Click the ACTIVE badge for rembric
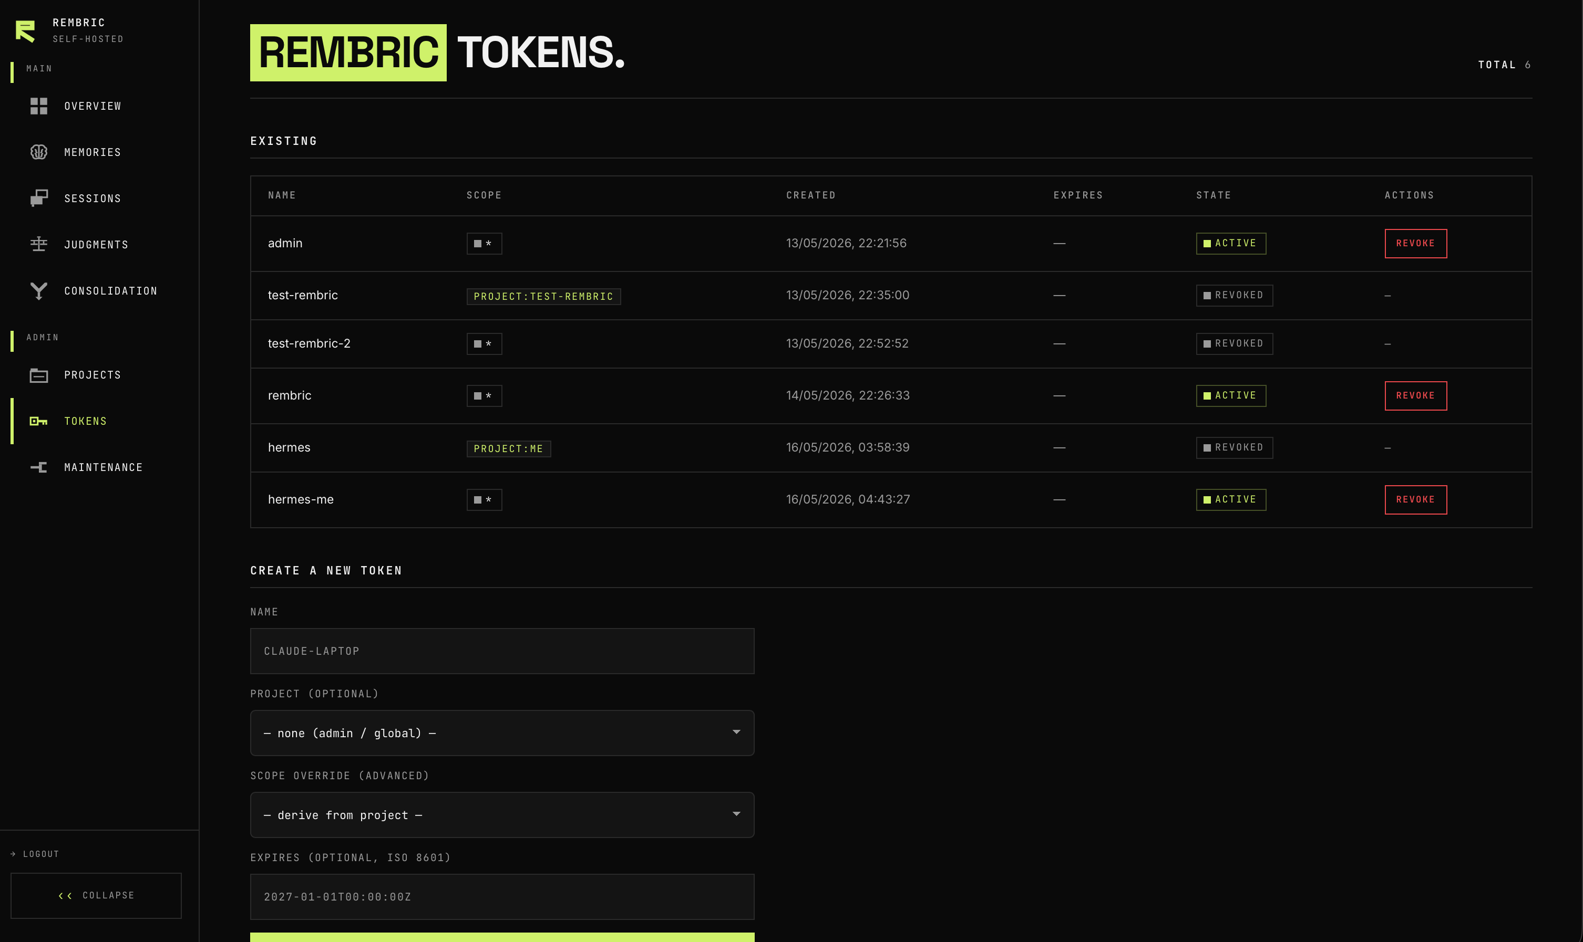The height and width of the screenshot is (942, 1583). (1230, 395)
